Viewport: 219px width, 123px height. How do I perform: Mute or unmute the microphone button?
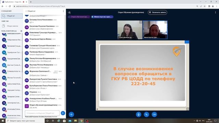click(139, 114)
